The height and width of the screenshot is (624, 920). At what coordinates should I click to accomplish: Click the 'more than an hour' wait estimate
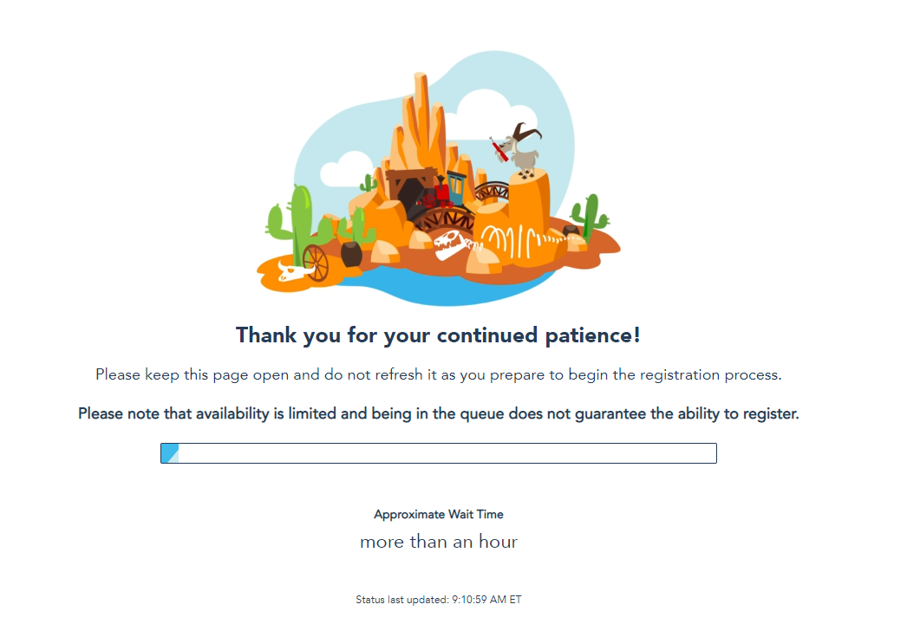(438, 543)
